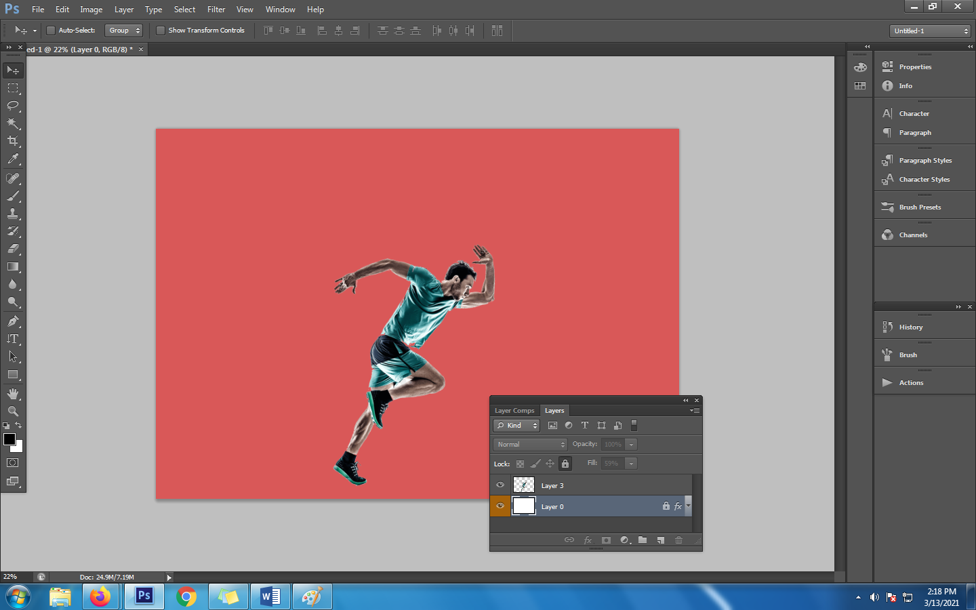Switch to the Layer Comps tab
976x610 pixels.
[x=514, y=411]
